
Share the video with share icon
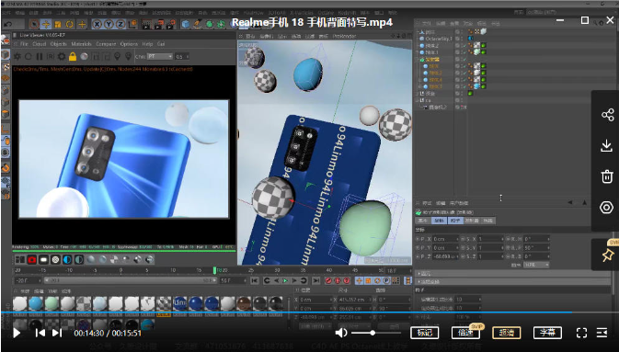point(607,115)
